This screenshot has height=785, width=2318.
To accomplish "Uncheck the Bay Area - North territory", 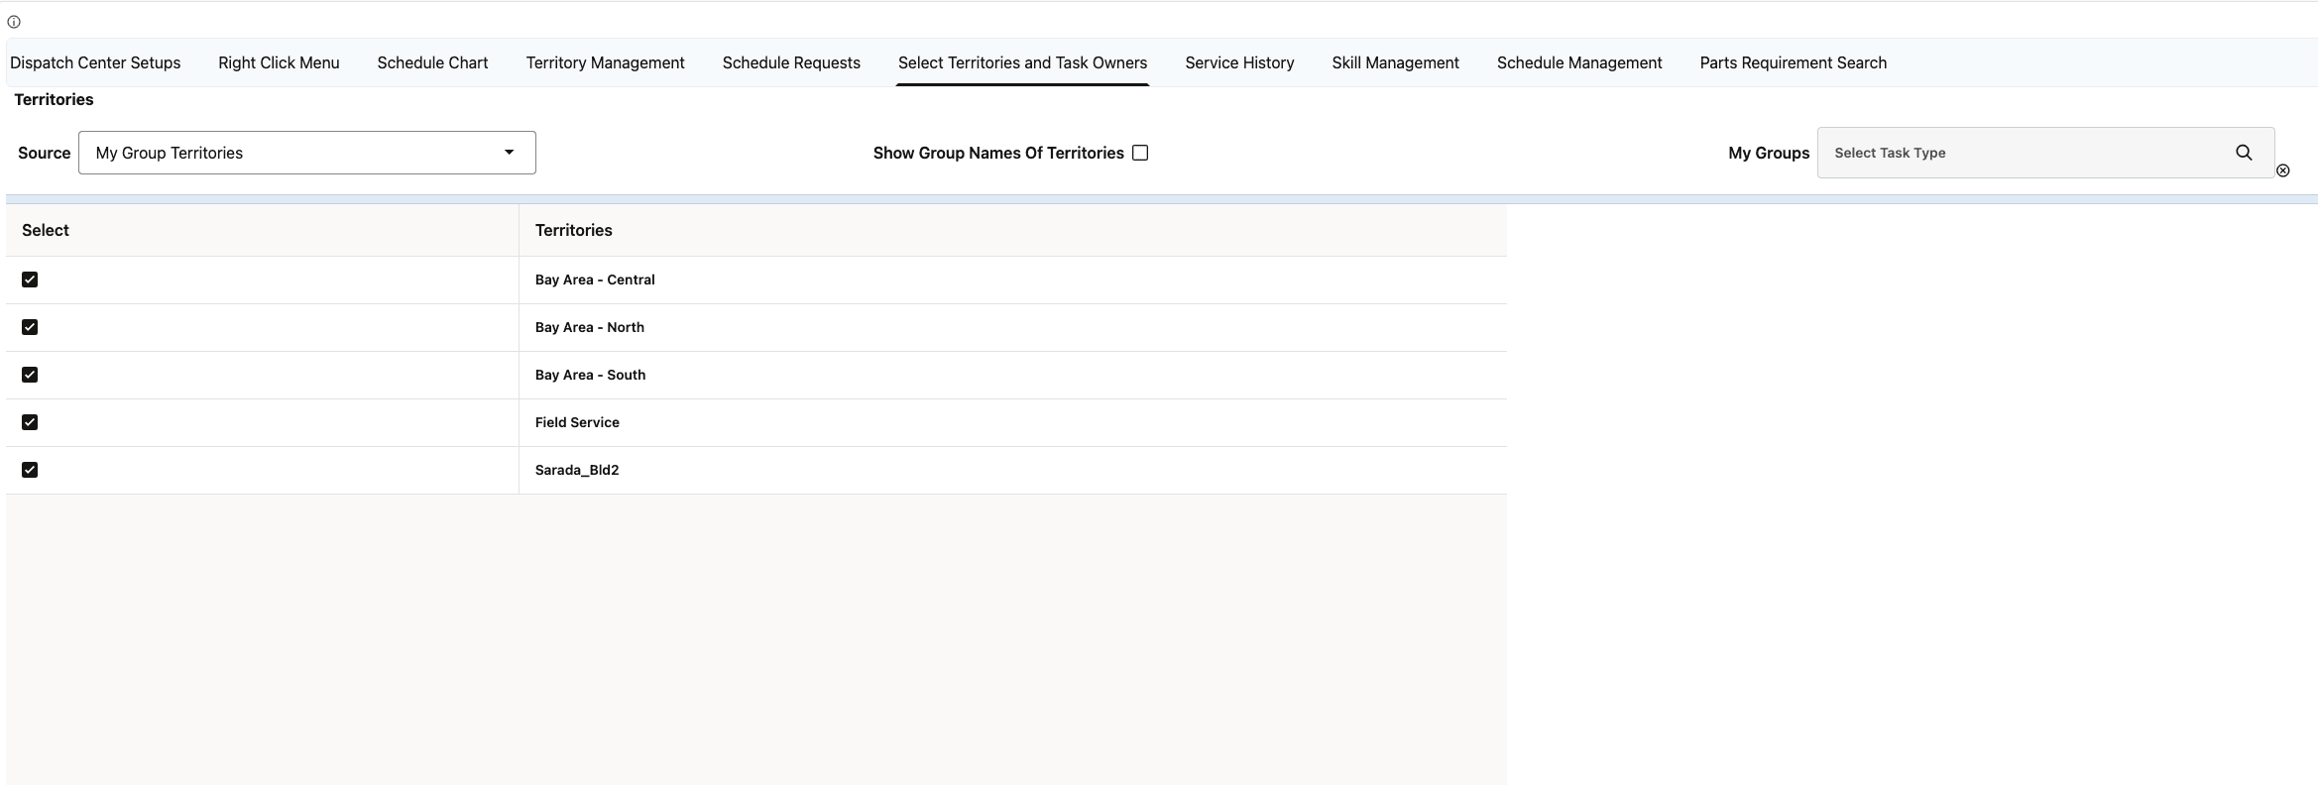I will click(x=30, y=327).
